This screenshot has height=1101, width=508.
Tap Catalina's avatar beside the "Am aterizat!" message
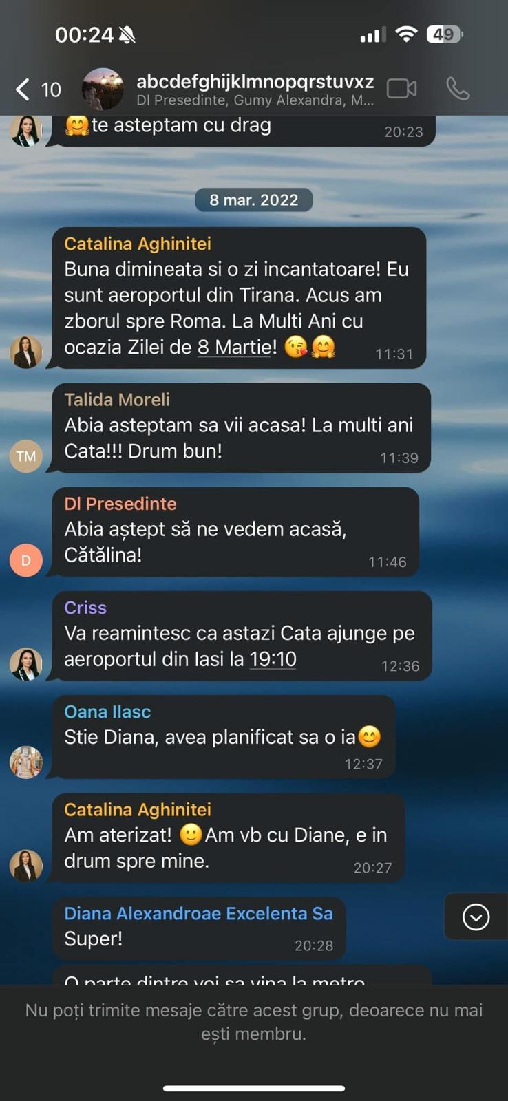pos(26,866)
